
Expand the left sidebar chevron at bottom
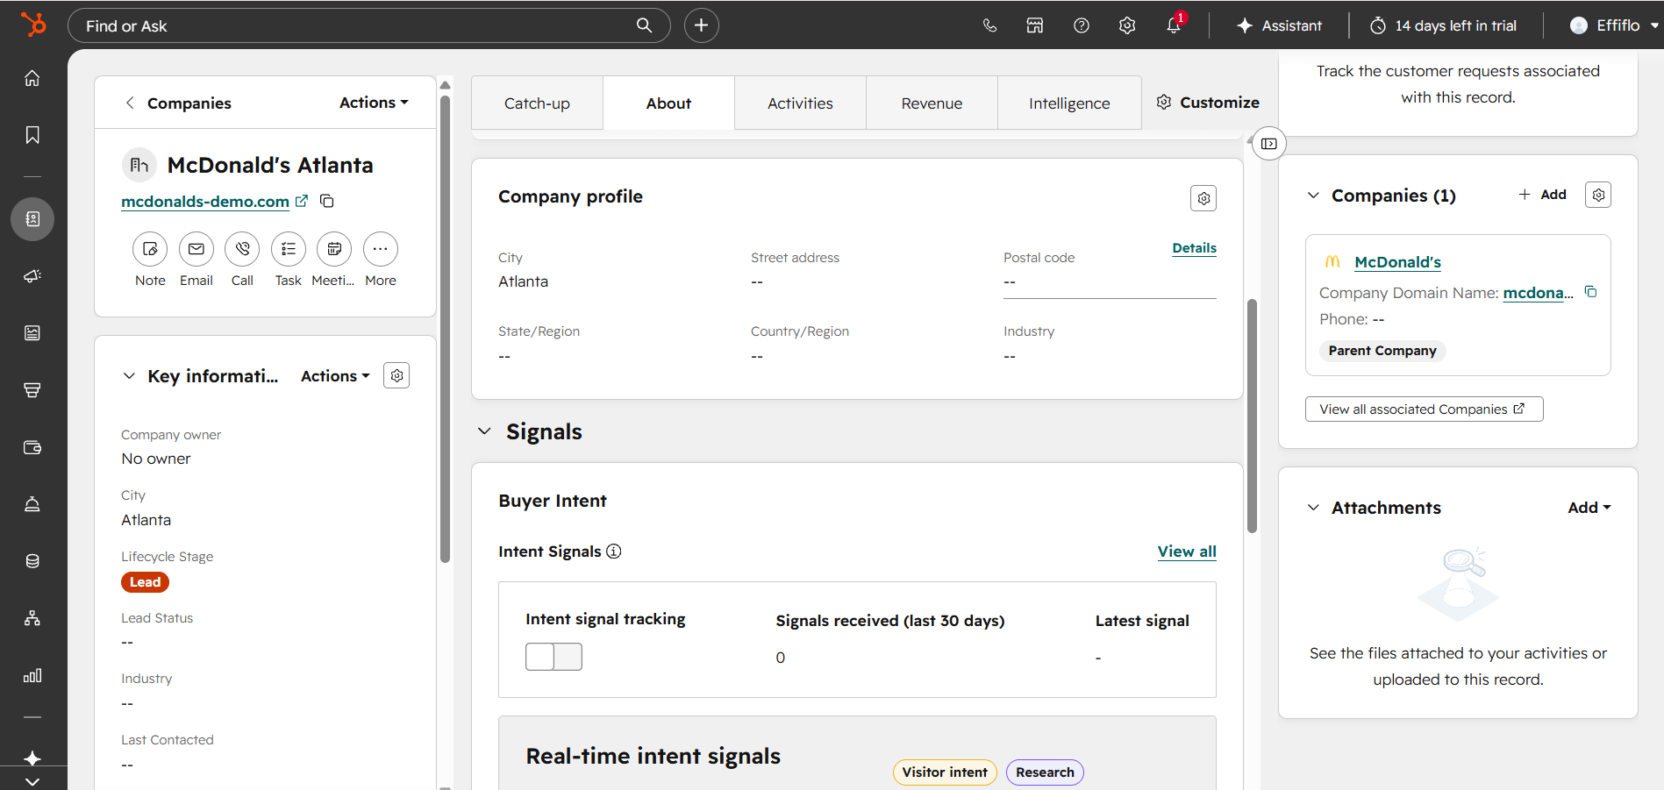(32, 781)
